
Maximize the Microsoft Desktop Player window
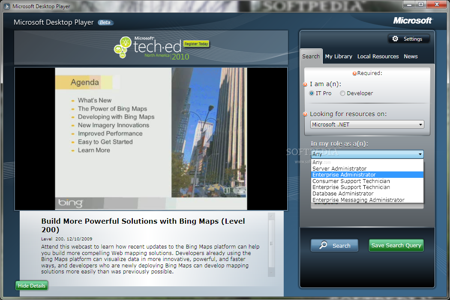tap(421, 5)
